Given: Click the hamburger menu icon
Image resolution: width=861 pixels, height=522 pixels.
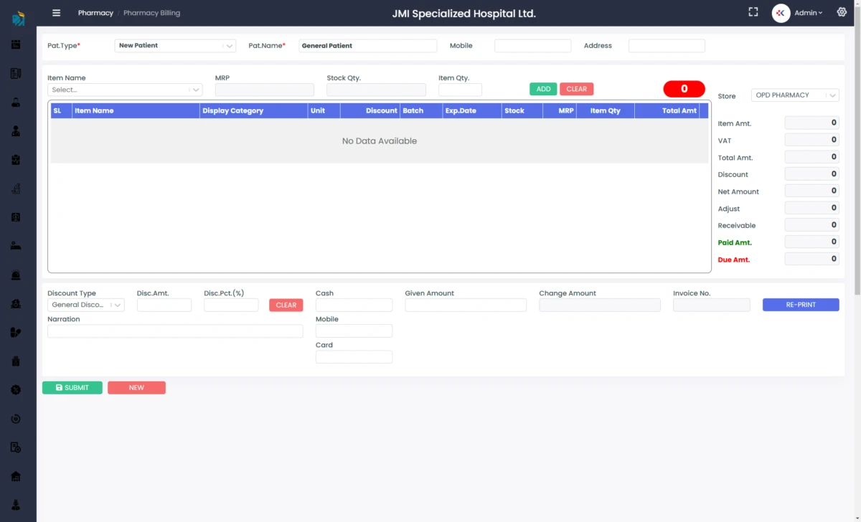Looking at the screenshot, I should click(x=57, y=13).
